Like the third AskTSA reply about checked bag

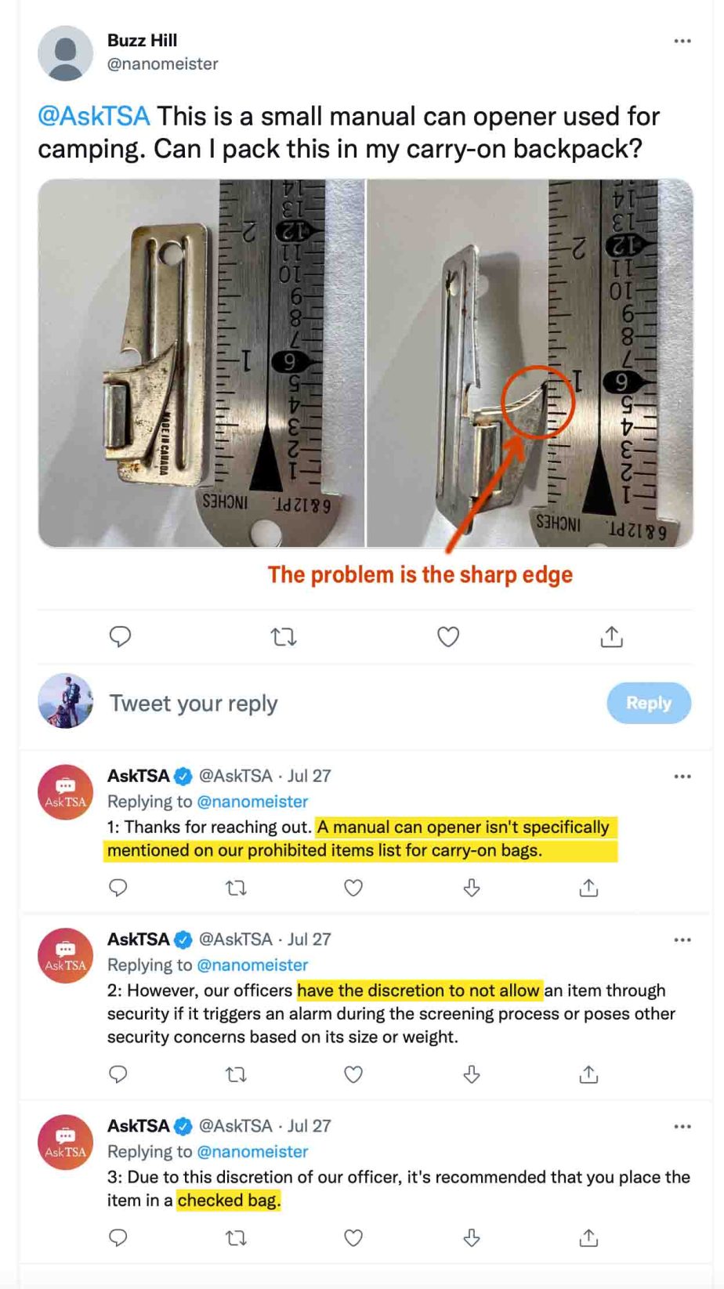coord(353,1238)
